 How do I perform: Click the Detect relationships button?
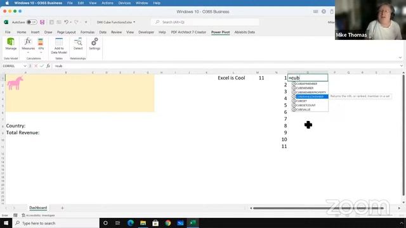click(x=78, y=44)
